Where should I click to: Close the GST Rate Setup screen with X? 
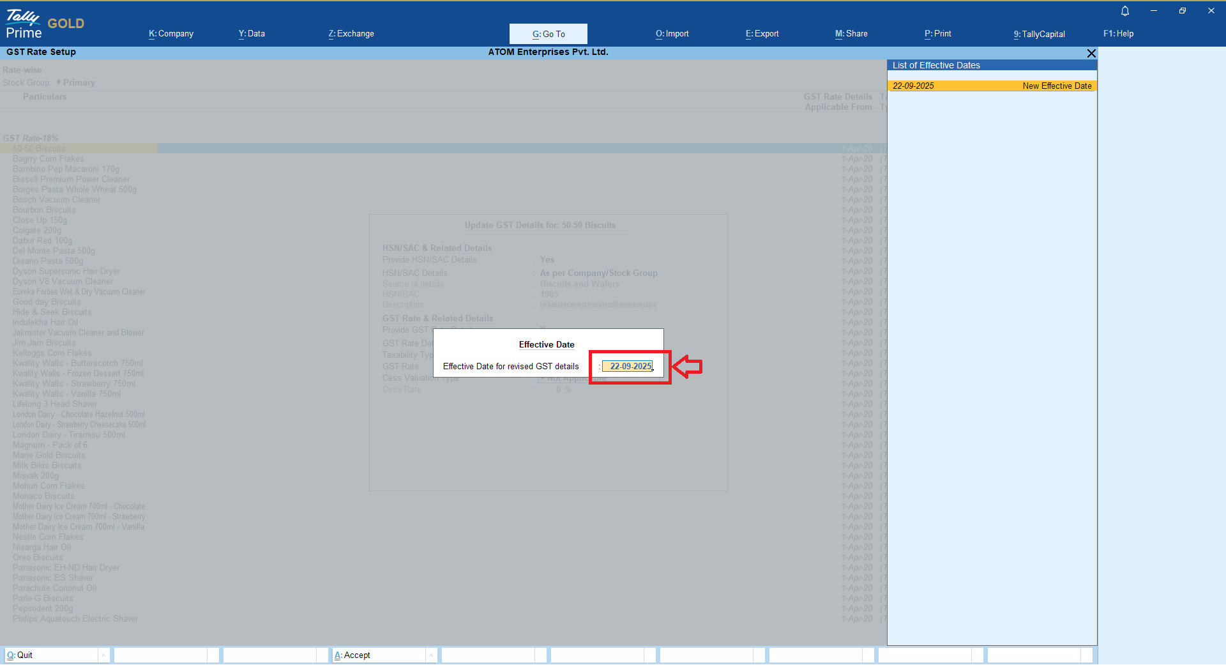click(x=1091, y=53)
